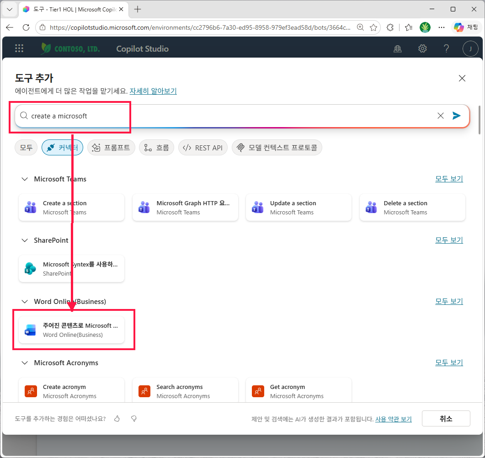The height and width of the screenshot is (458, 485).
Task: Submit search with the blue send arrow
Action: click(x=457, y=116)
